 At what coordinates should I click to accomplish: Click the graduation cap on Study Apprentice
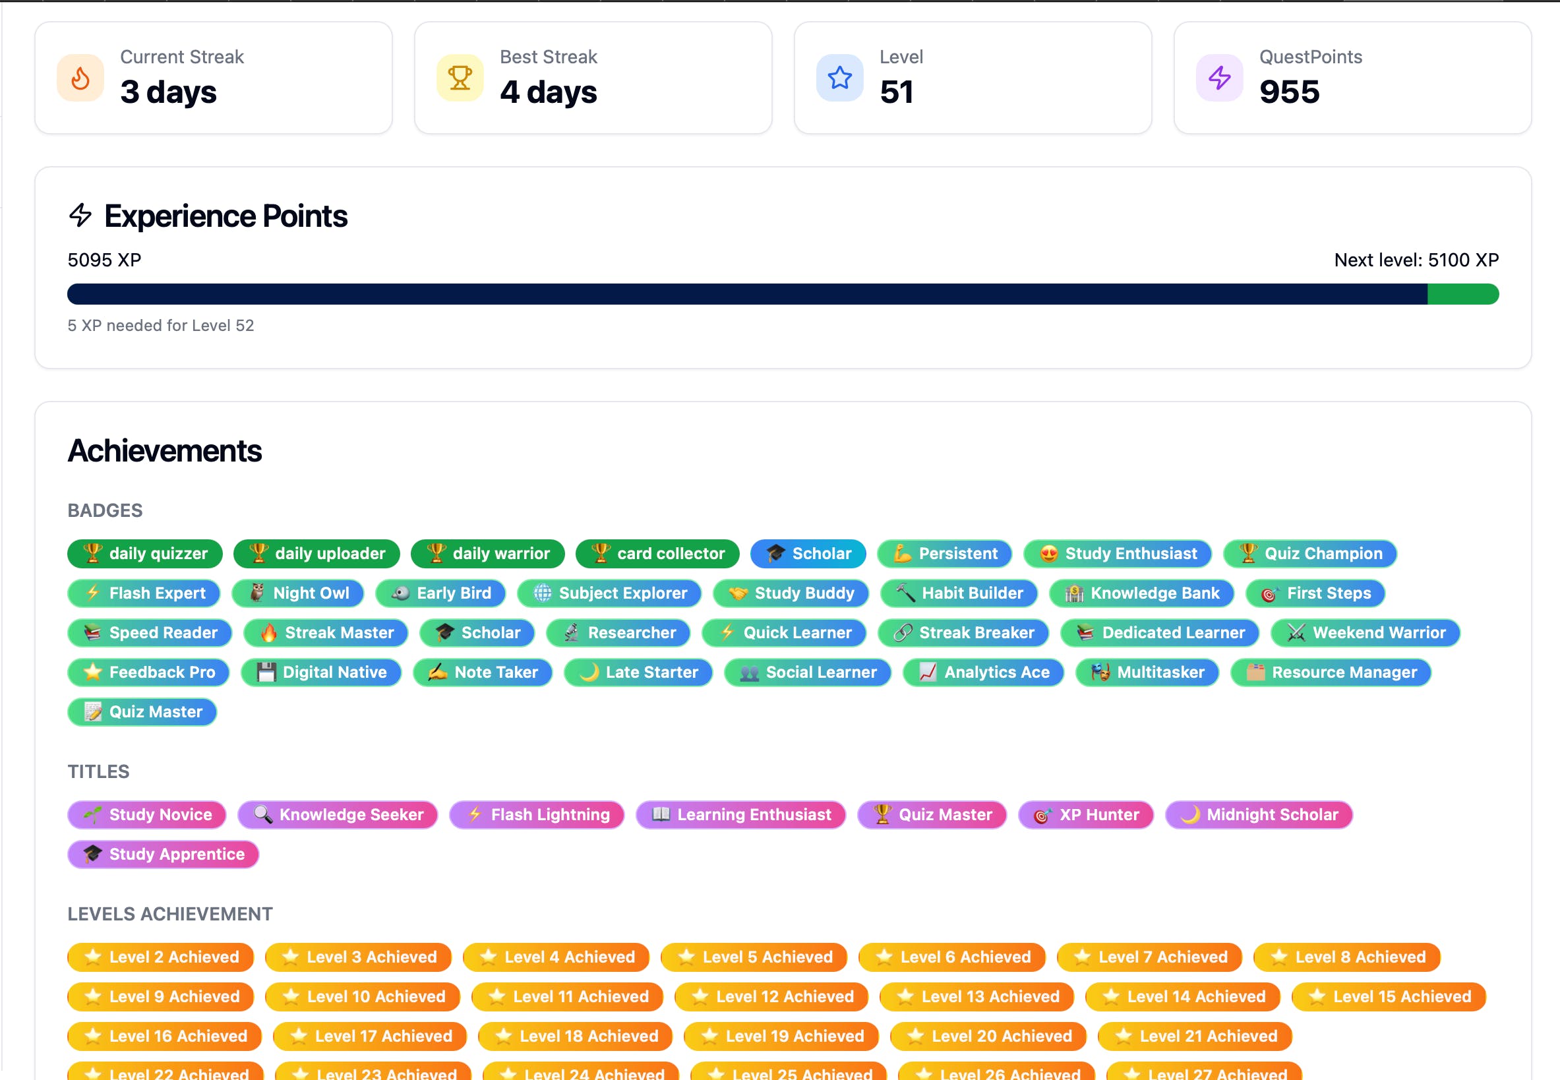tap(93, 854)
